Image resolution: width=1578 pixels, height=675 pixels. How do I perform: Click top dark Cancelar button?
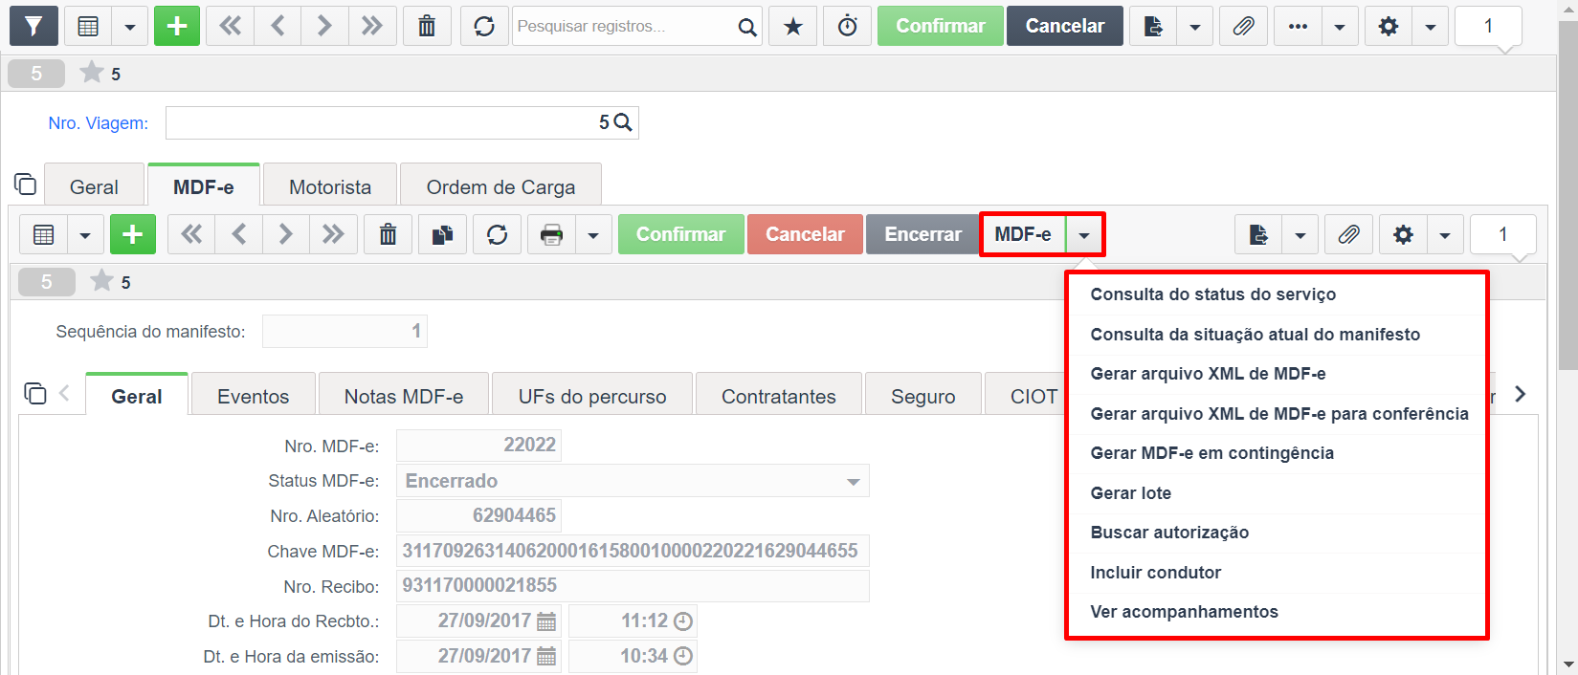click(x=1065, y=26)
